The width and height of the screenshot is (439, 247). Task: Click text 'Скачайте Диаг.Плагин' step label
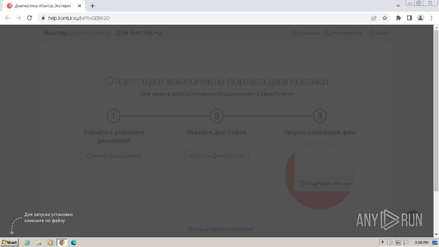point(217,132)
